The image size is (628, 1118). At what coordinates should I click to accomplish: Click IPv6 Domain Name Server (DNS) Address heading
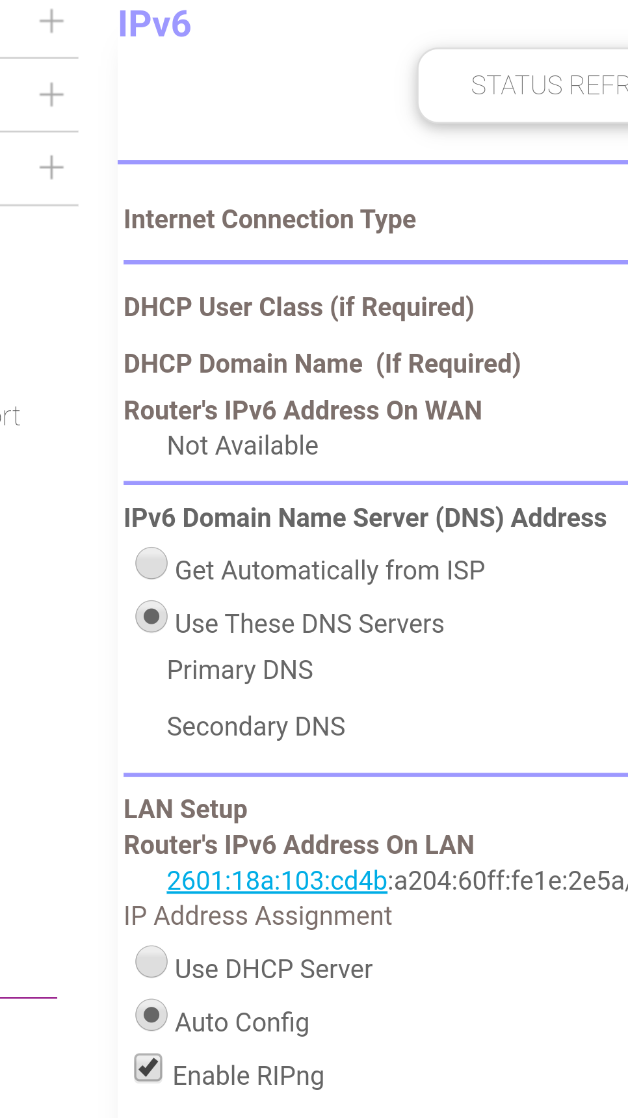[x=365, y=518]
